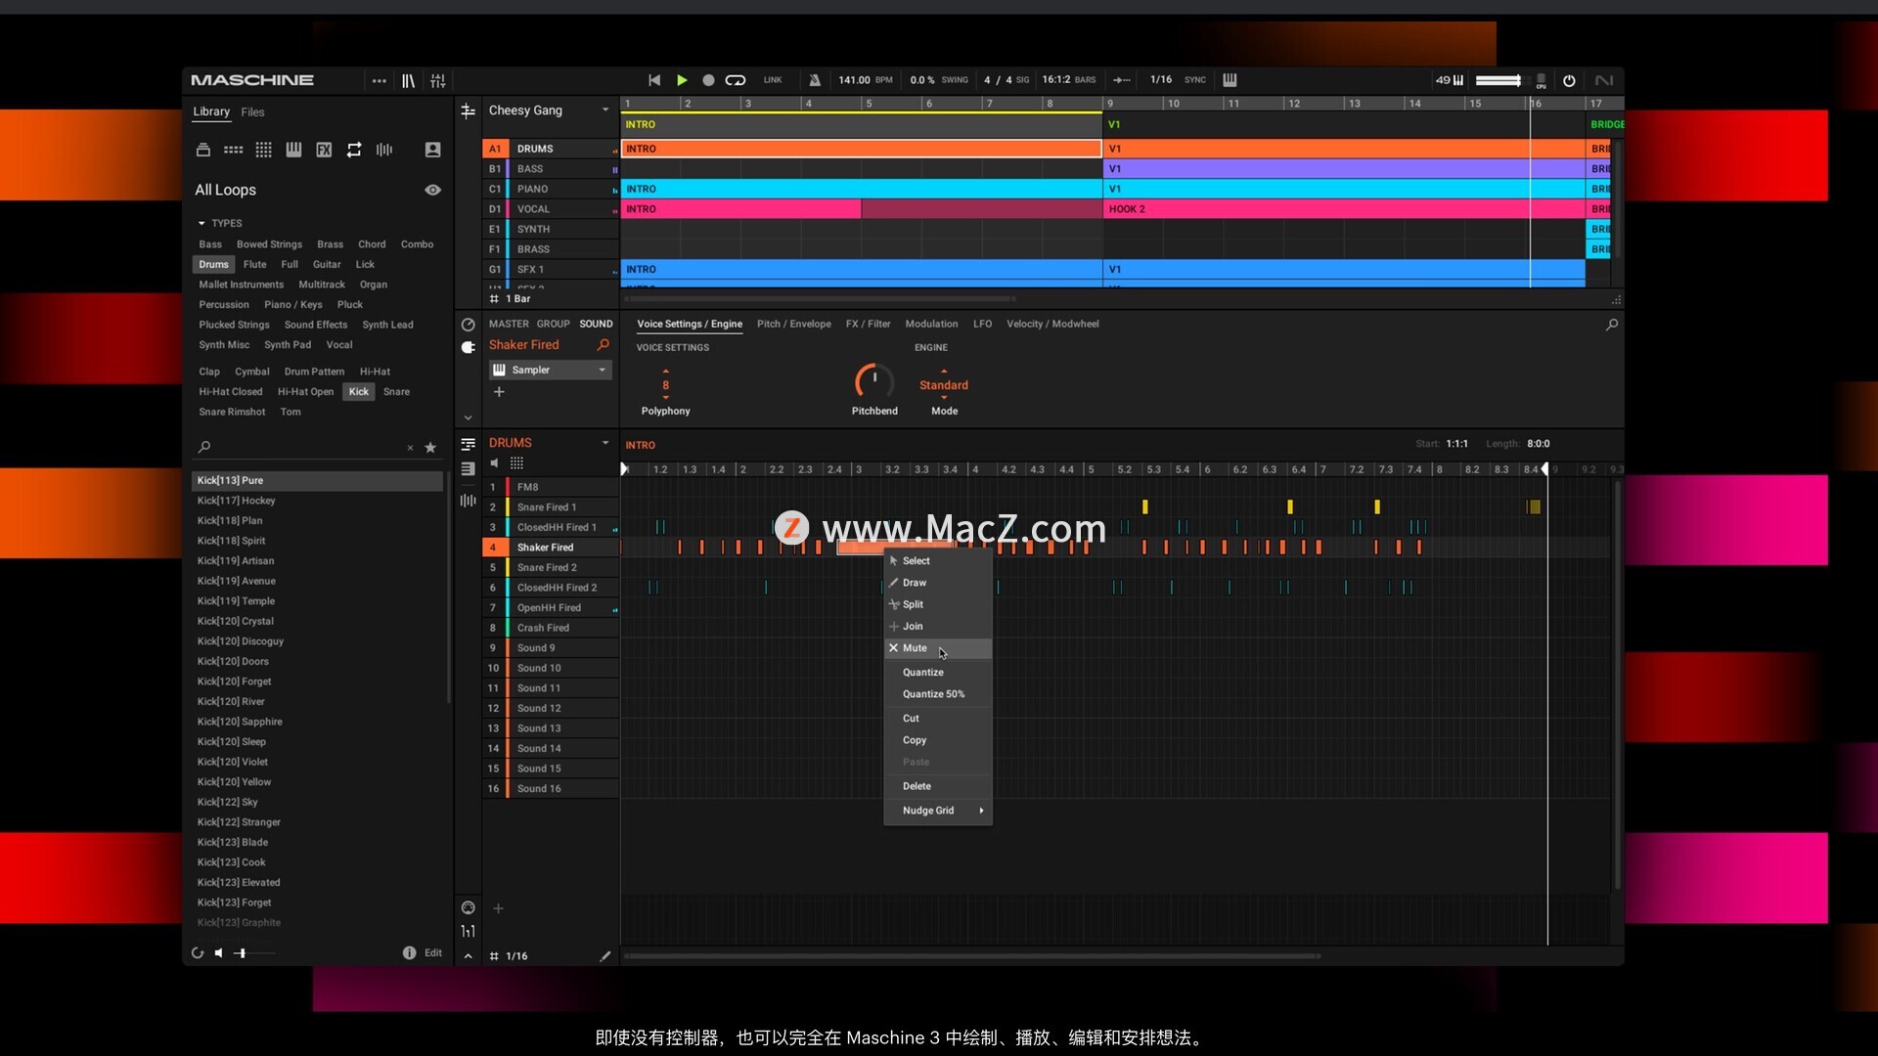
Task: Select Kick[117] Hockey in results list
Action: tap(317, 501)
